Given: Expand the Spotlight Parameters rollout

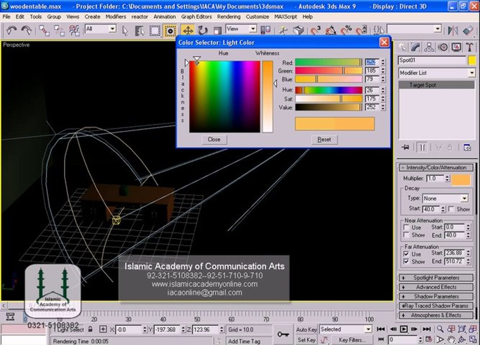Looking at the screenshot, I should [x=436, y=278].
